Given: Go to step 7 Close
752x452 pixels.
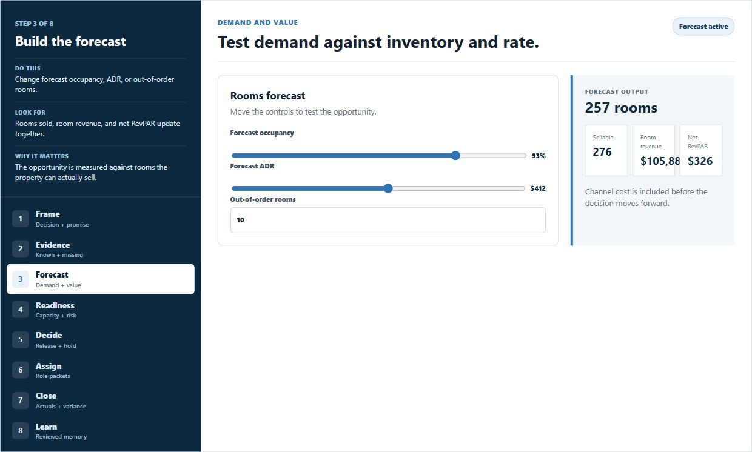Looking at the screenshot, I should (x=101, y=400).
